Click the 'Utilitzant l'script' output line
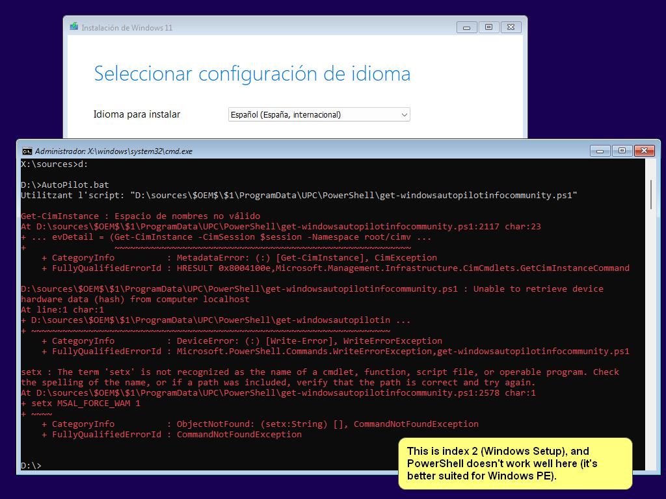 (x=299, y=196)
